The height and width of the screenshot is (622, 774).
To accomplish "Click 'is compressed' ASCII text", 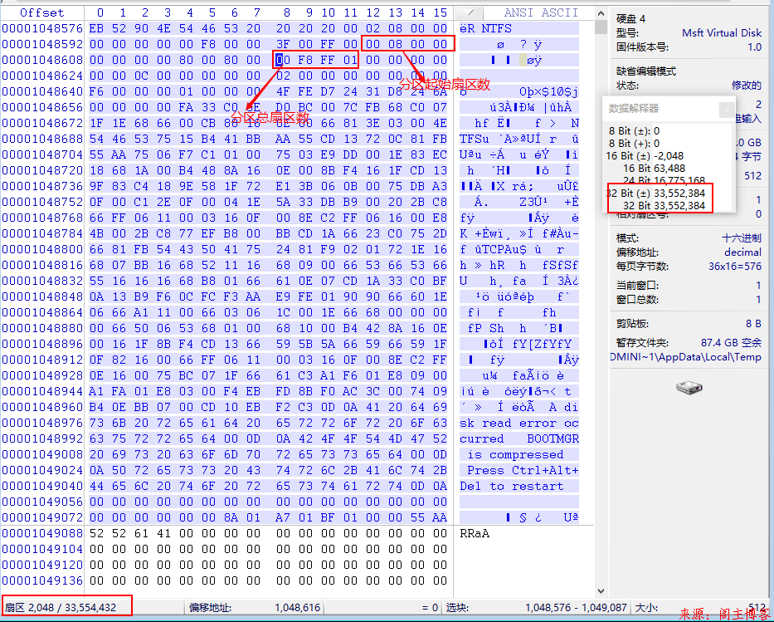I will click(515, 455).
